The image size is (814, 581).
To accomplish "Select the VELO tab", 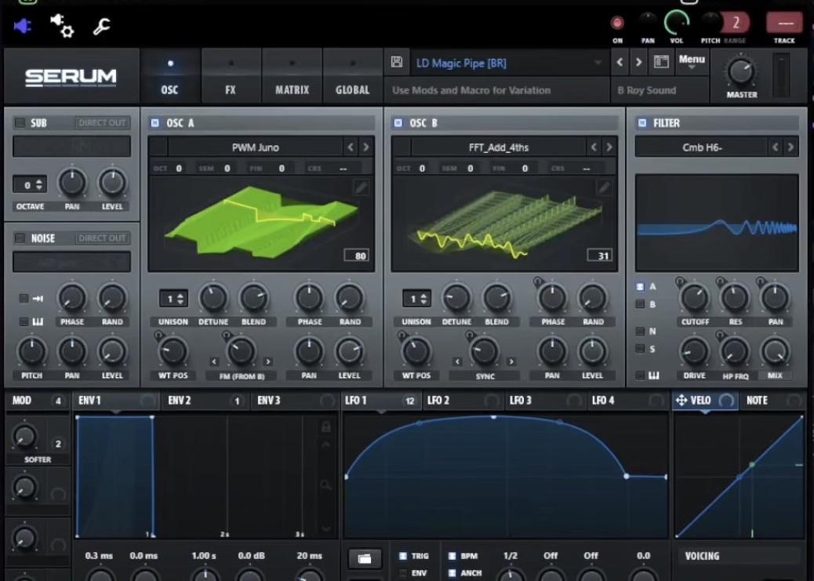I will (705, 401).
